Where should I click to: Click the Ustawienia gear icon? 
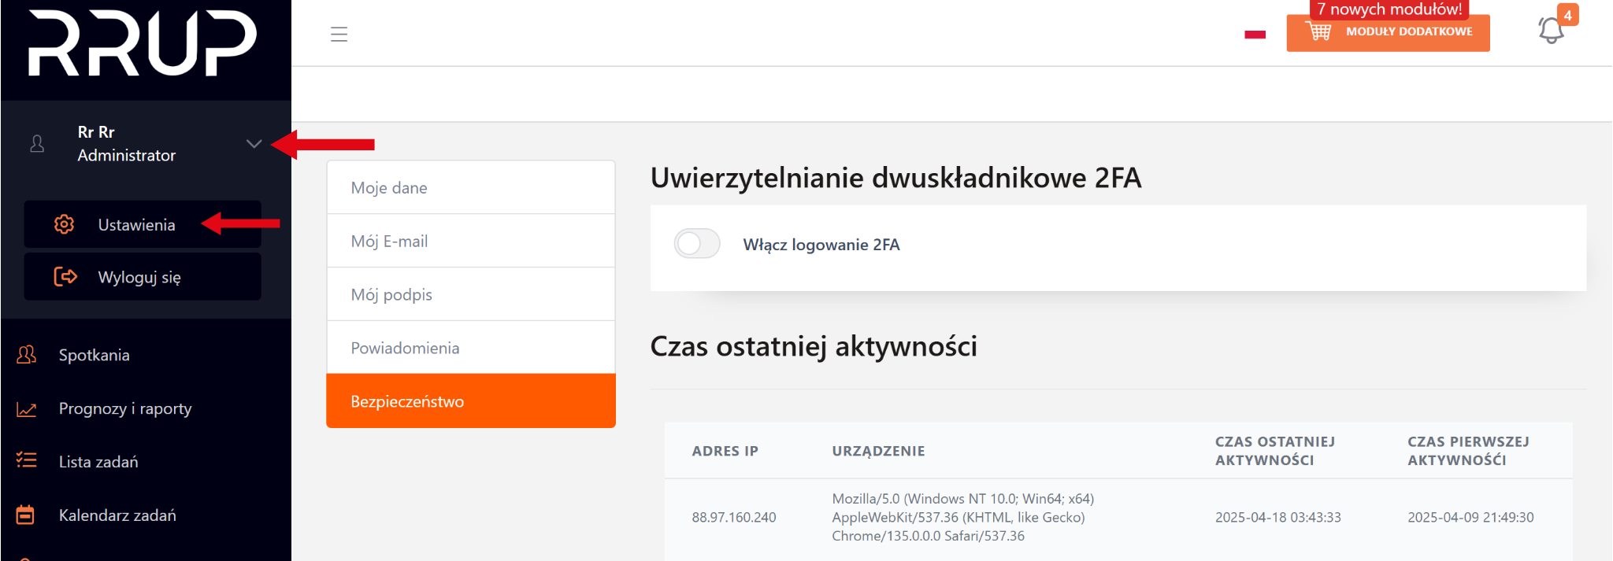[65, 224]
